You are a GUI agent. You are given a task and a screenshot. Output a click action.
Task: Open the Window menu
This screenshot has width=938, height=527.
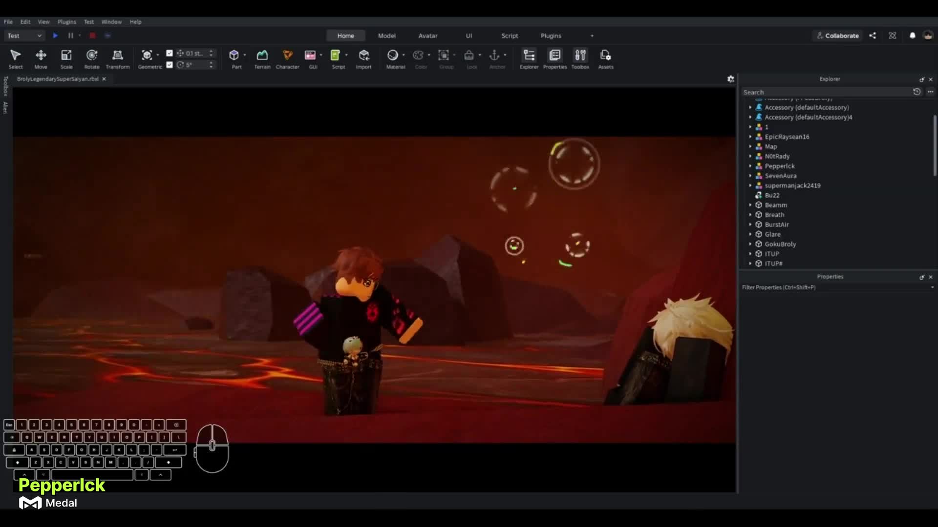[x=111, y=22]
